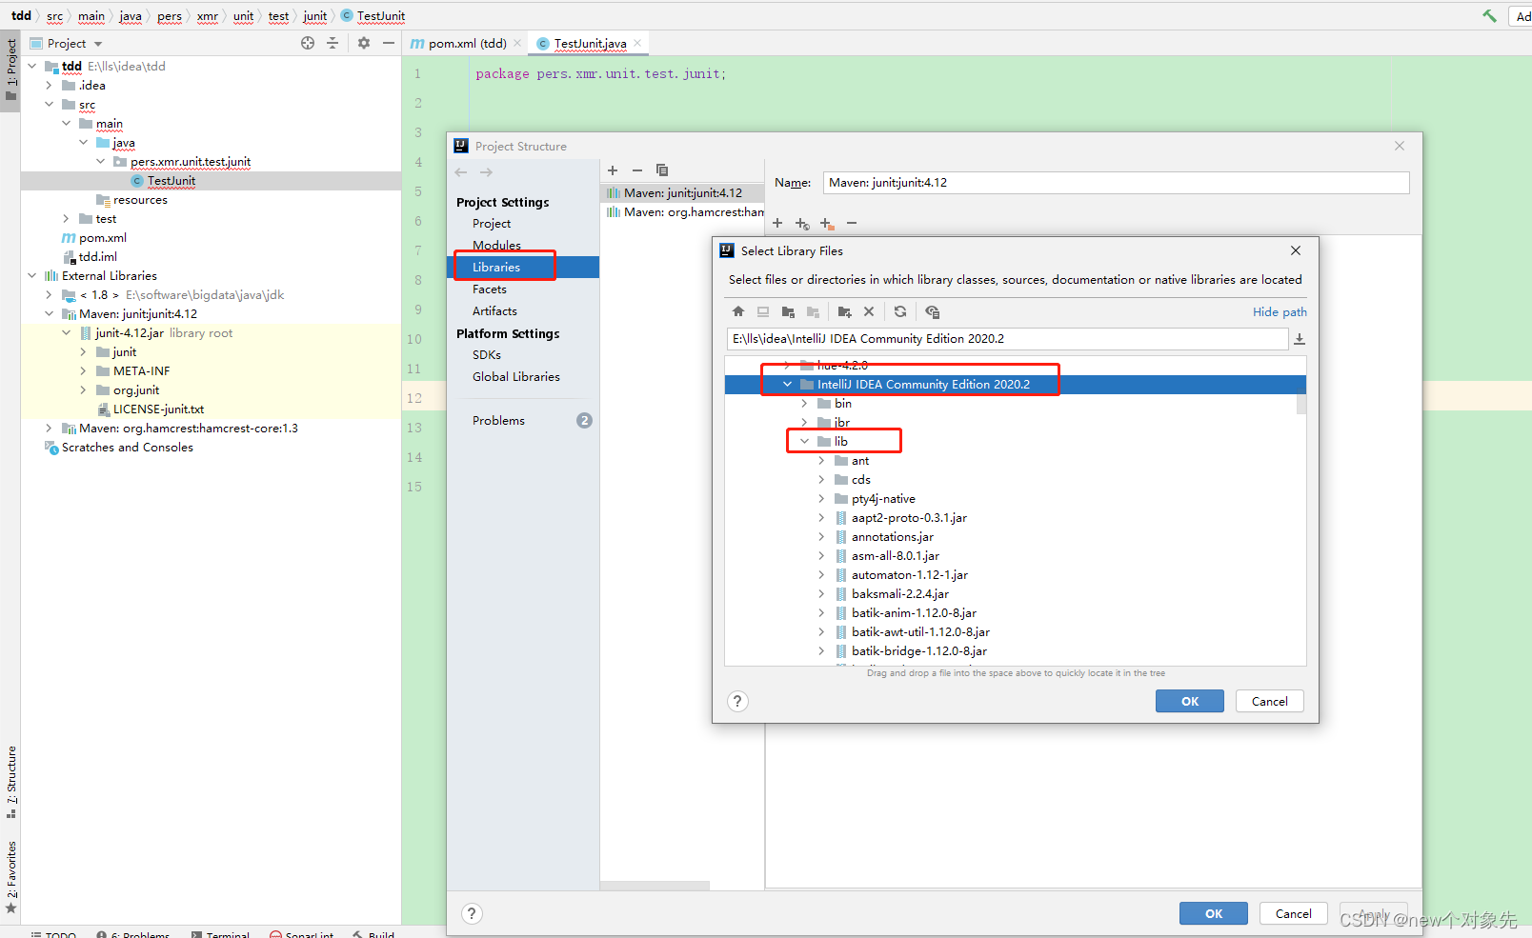1532x938 pixels.
Task: Specify documentation URL plus-globe icon
Action: coord(802,224)
